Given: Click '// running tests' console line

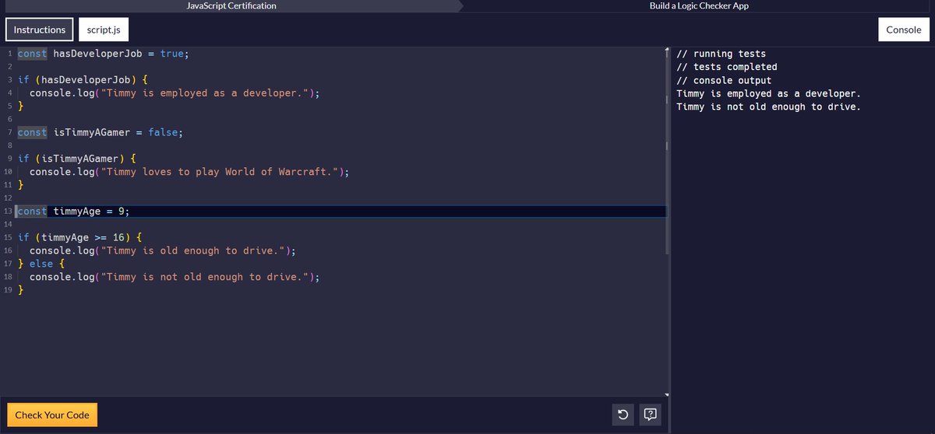Looking at the screenshot, I should pyautogui.click(x=721, y=54).
